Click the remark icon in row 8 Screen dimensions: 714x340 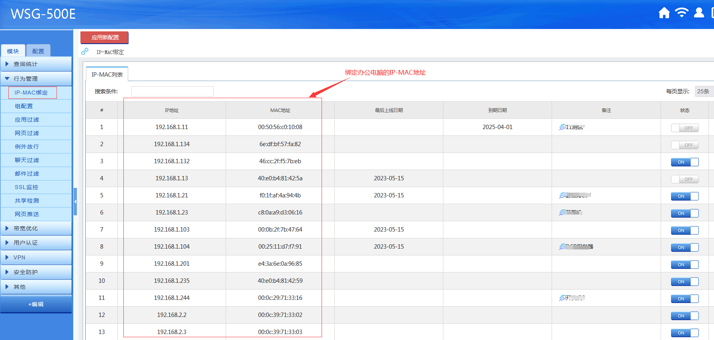[562, 247]
